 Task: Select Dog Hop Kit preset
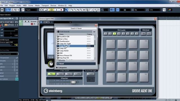click(x=75, y=58)
